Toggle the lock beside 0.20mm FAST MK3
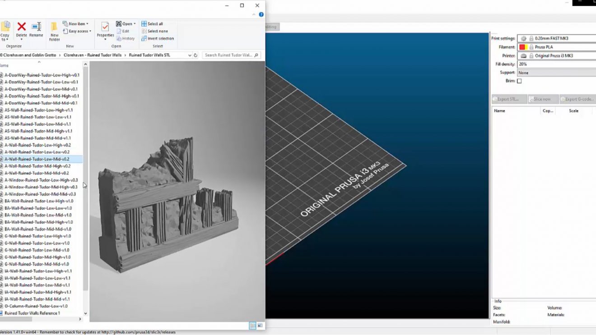The image size is (596, 335). [531, 39]
